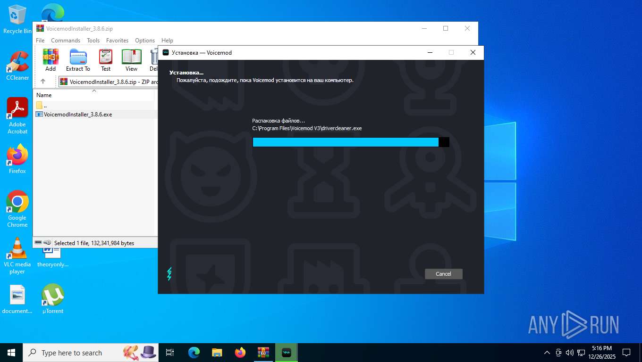Click the Test archive icon

(x=106, y=60)
